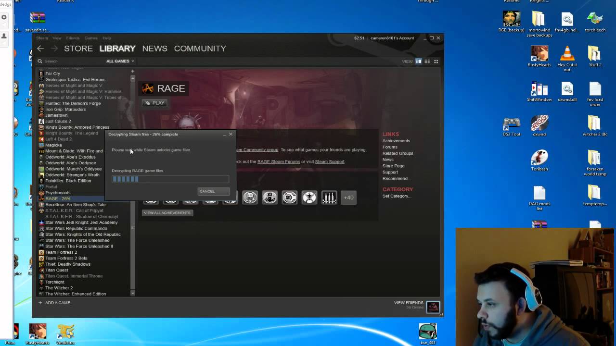Click the games list scroll up arrow
Image resolution: width=616 pixels, height=346 pixels.
pyautogui.click(x=132, y=78)
